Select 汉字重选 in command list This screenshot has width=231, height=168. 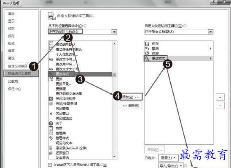[x=62, y=157]
